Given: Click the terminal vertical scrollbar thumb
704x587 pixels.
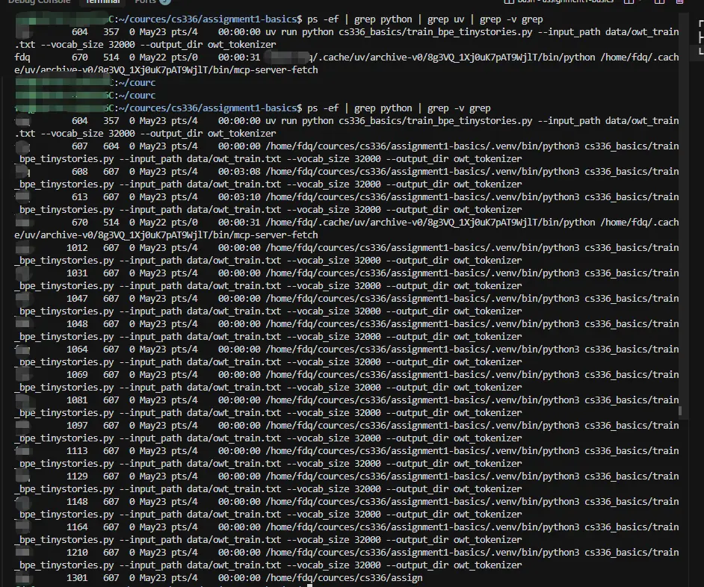Looking at the screenshot, I should coord(680,411).
